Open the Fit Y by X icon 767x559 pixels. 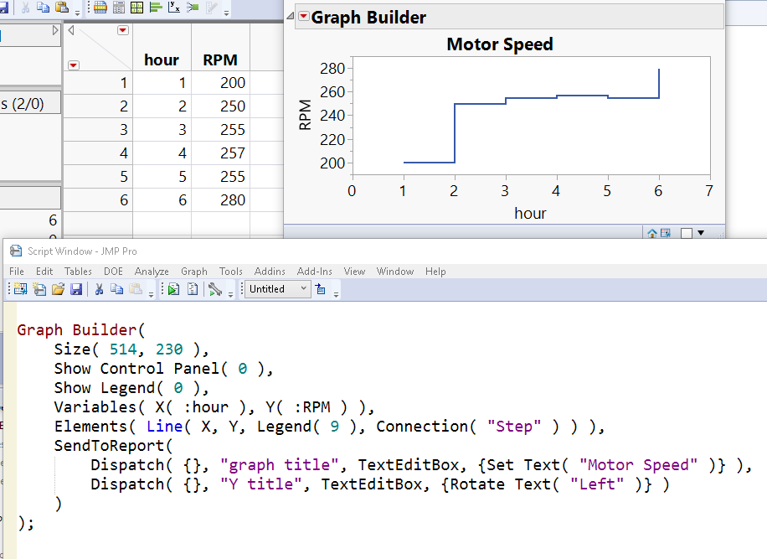point(174,7)
